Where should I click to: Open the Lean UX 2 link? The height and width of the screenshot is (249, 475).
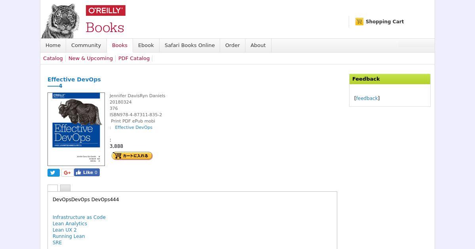coord(65,230)
